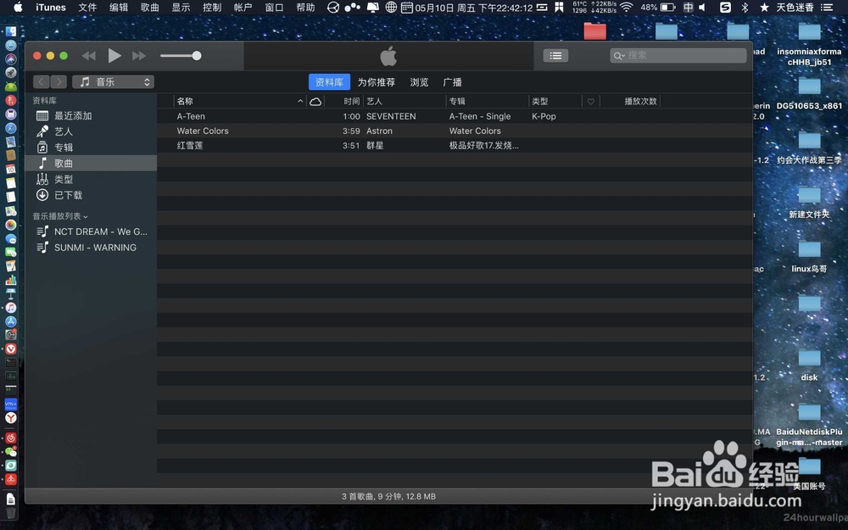Select 艺人 in the sidebar
The width and height of the screenshot is (848, 530).
91,131
